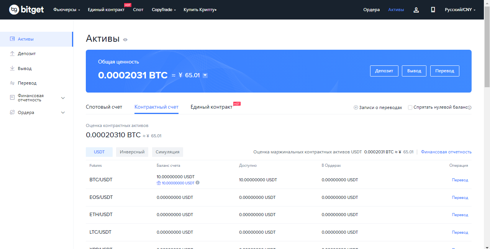
Task: Click the Вывод button in blue banner
Action: [x=414, y=71]
